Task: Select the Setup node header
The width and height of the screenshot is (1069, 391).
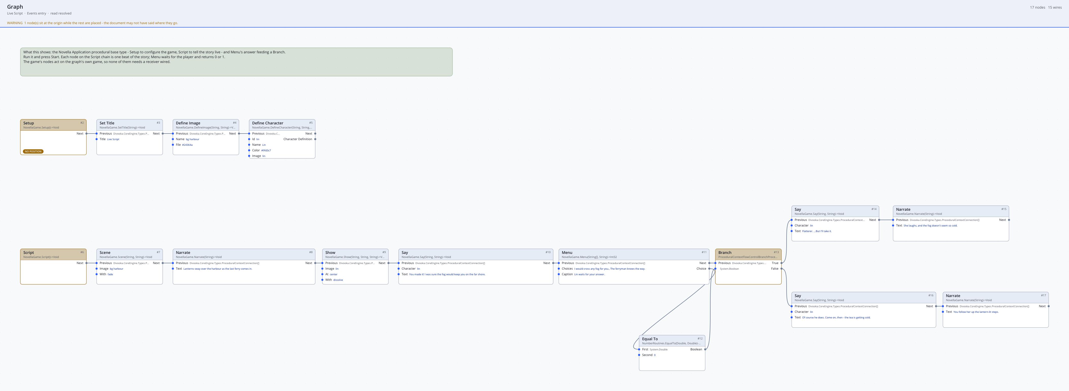Action: [x=53, y=125]
